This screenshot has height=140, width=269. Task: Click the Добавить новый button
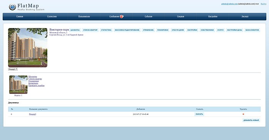(x=251, y=120)
